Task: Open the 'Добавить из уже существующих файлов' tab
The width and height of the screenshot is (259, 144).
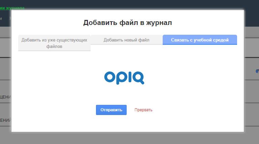Action: tap(54, 43)
